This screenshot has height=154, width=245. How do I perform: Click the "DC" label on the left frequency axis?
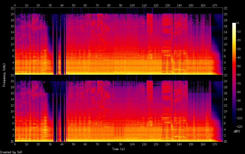pyautogui.click(x=12, y=141)
